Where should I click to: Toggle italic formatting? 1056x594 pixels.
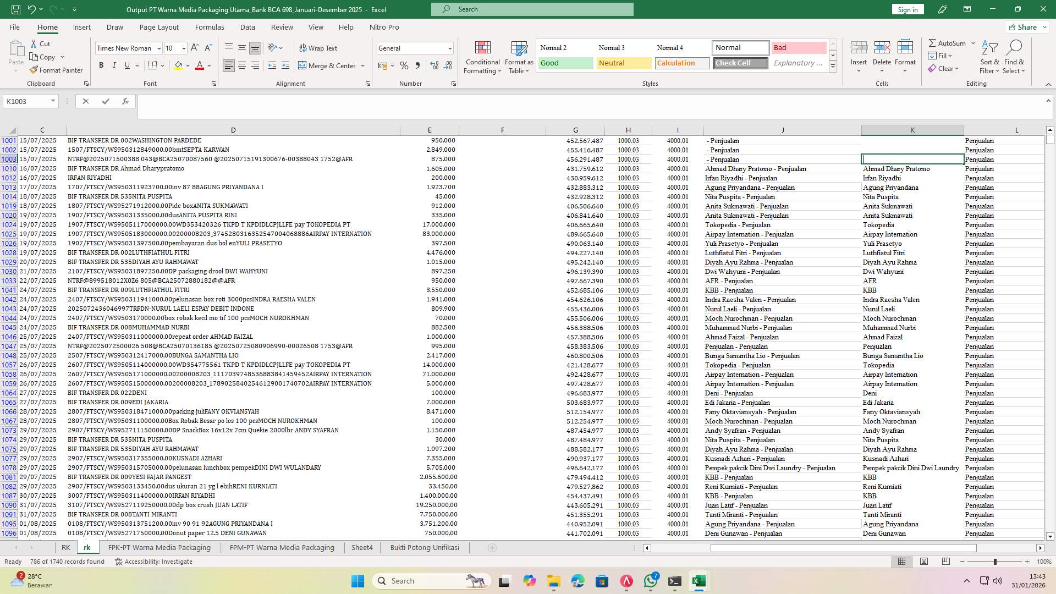[114, 65]
